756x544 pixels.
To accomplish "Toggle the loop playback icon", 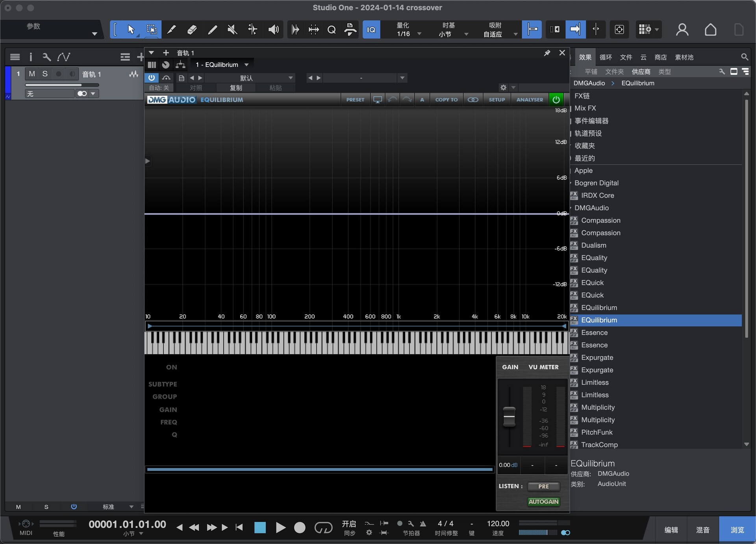I will pyautogui.click(x=323, y=527).
